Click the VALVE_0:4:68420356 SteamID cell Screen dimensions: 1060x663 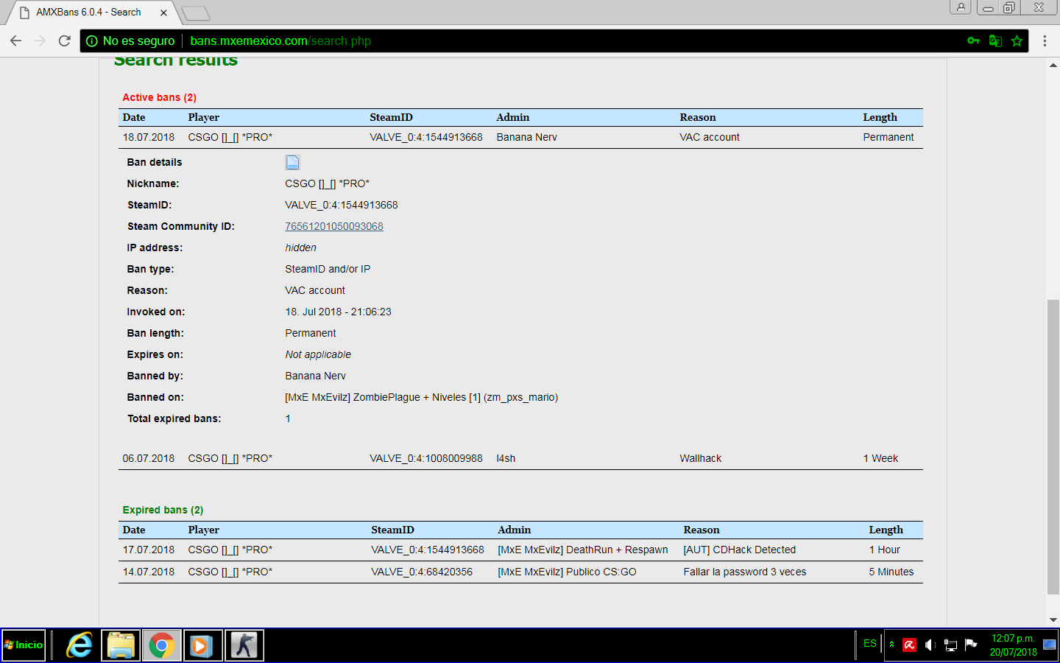(x=422, y=572)
